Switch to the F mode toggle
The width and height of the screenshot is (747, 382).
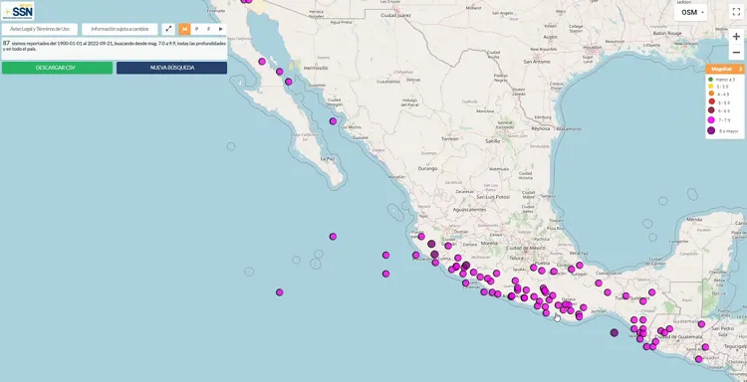tap(209, 29)
